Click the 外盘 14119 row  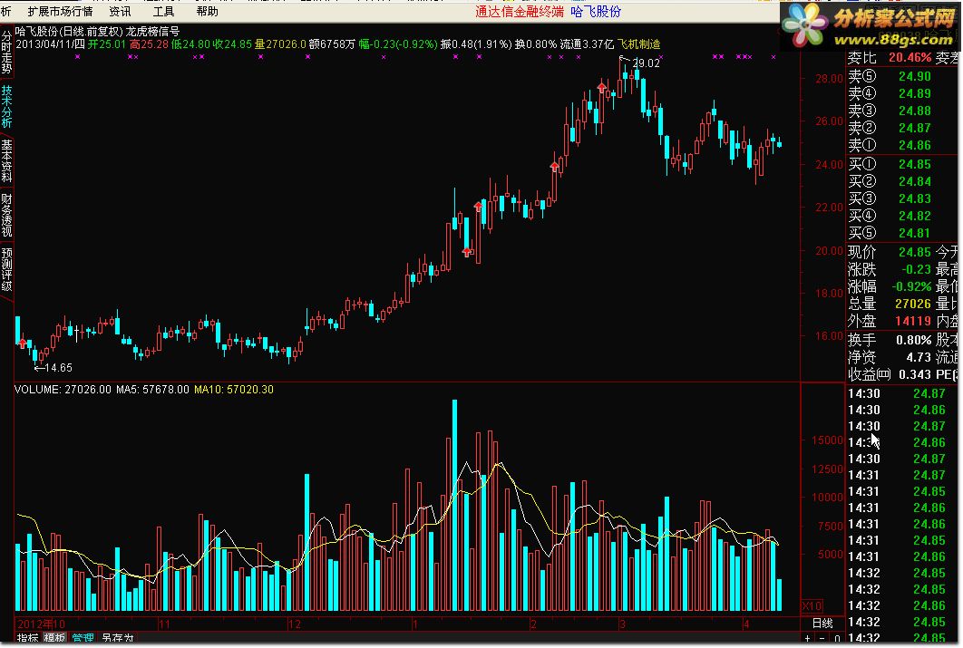click(x=890, y=321)
